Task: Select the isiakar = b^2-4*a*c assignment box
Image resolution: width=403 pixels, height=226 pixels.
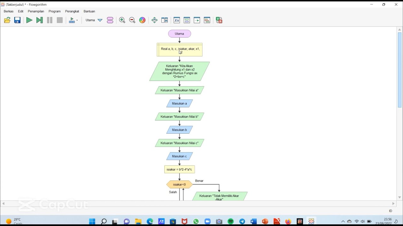Action: click(x=179, y=169)
